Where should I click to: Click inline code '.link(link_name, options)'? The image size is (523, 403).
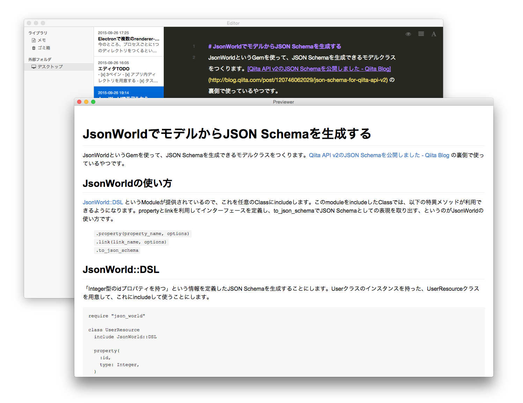(131, 242)
